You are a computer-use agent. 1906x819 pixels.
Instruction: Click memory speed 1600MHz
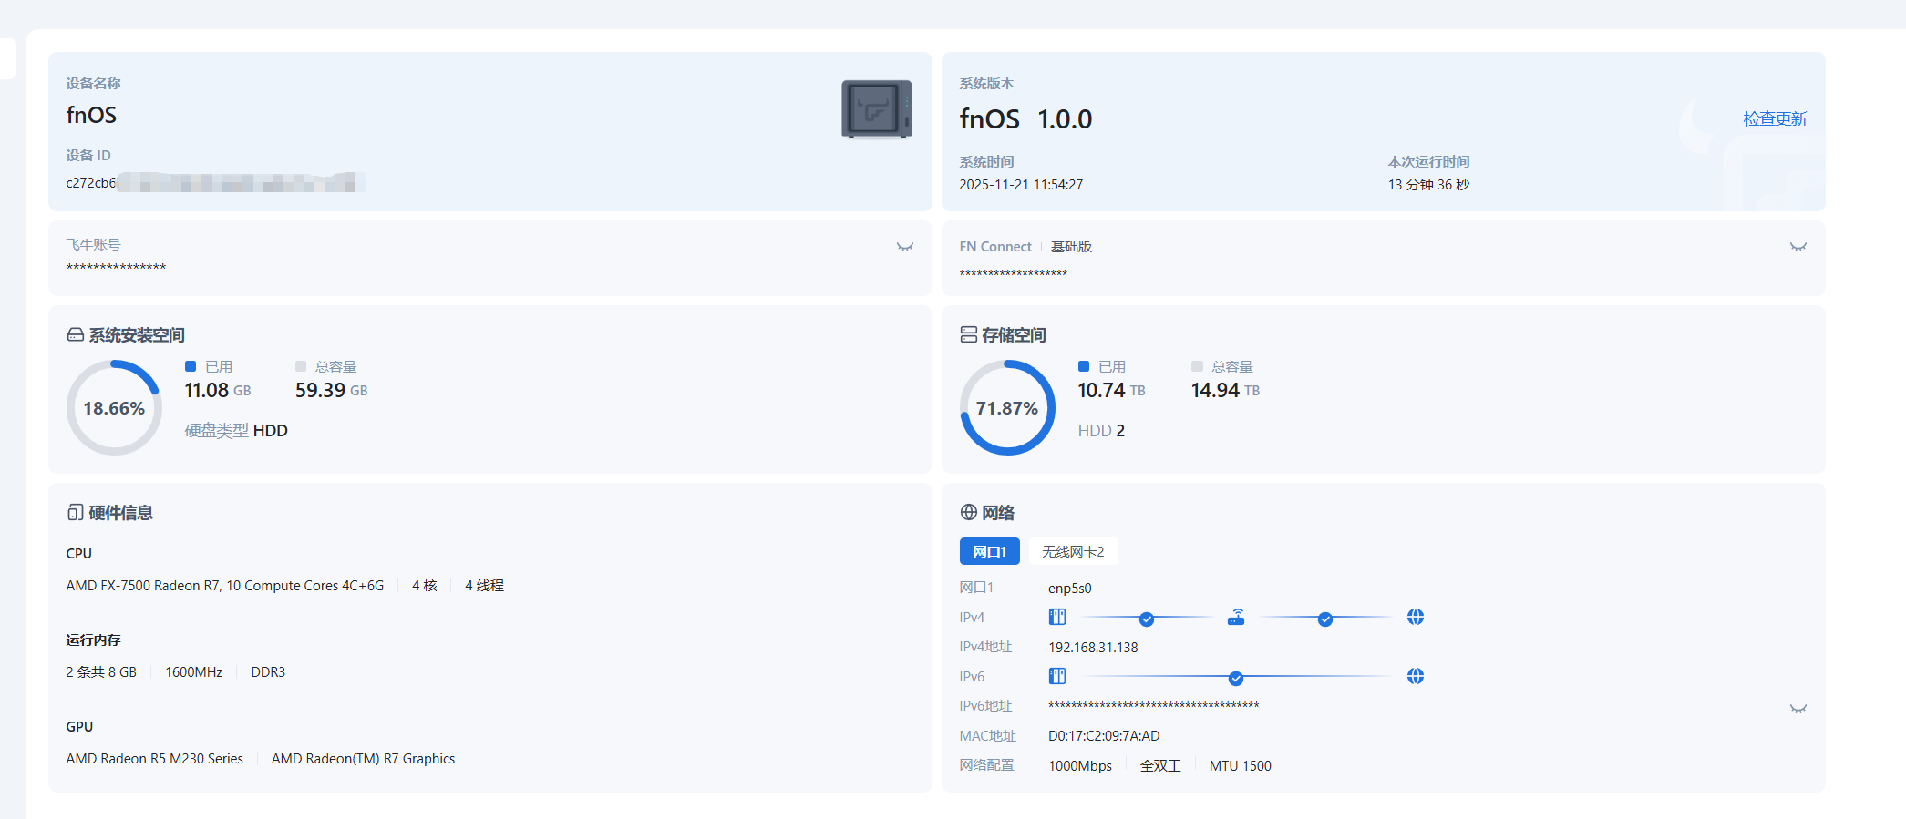(193, 672)
